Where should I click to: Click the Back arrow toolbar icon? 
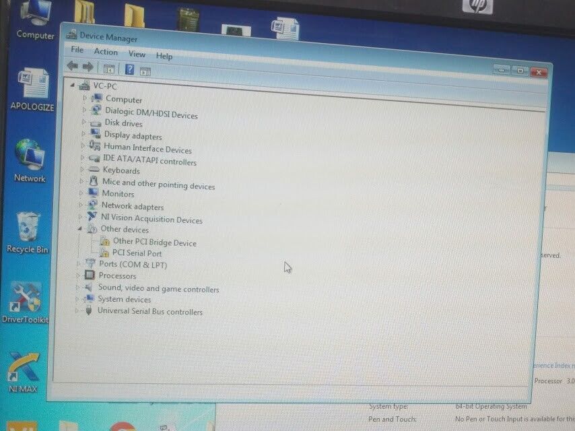click(x=72, y=67)
